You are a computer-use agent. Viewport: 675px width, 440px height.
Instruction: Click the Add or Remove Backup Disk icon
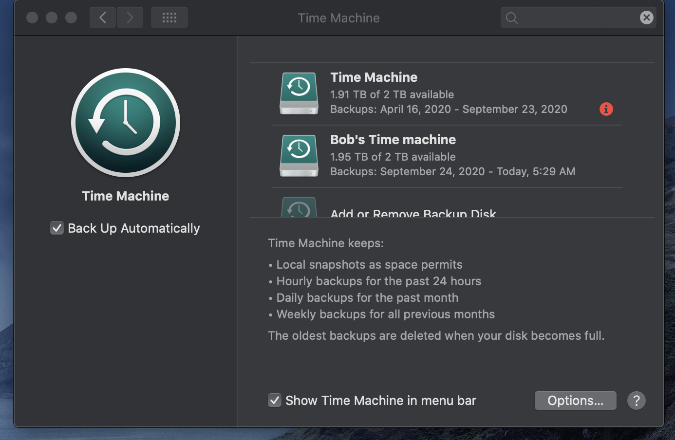pyautogui.click(x=299, y=208)
